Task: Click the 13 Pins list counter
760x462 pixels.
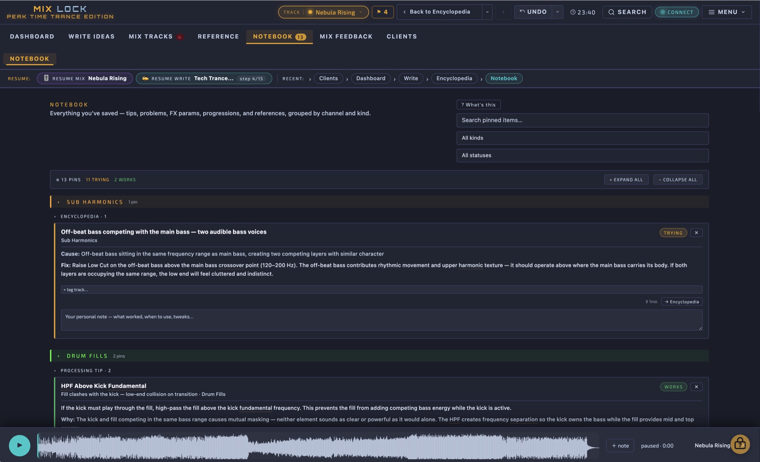Action: 68,180
